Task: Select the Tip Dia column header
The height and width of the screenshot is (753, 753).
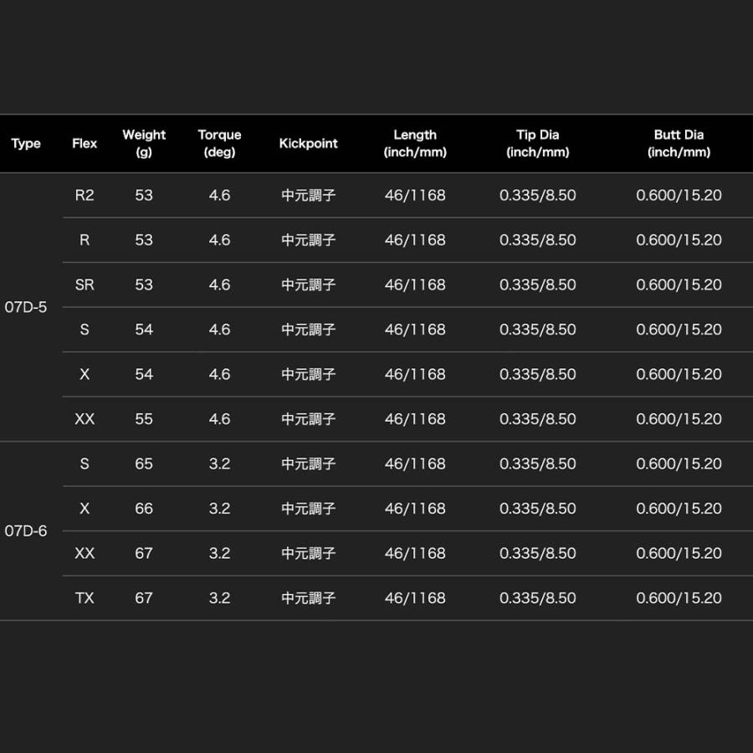Action: pos(537,143)
